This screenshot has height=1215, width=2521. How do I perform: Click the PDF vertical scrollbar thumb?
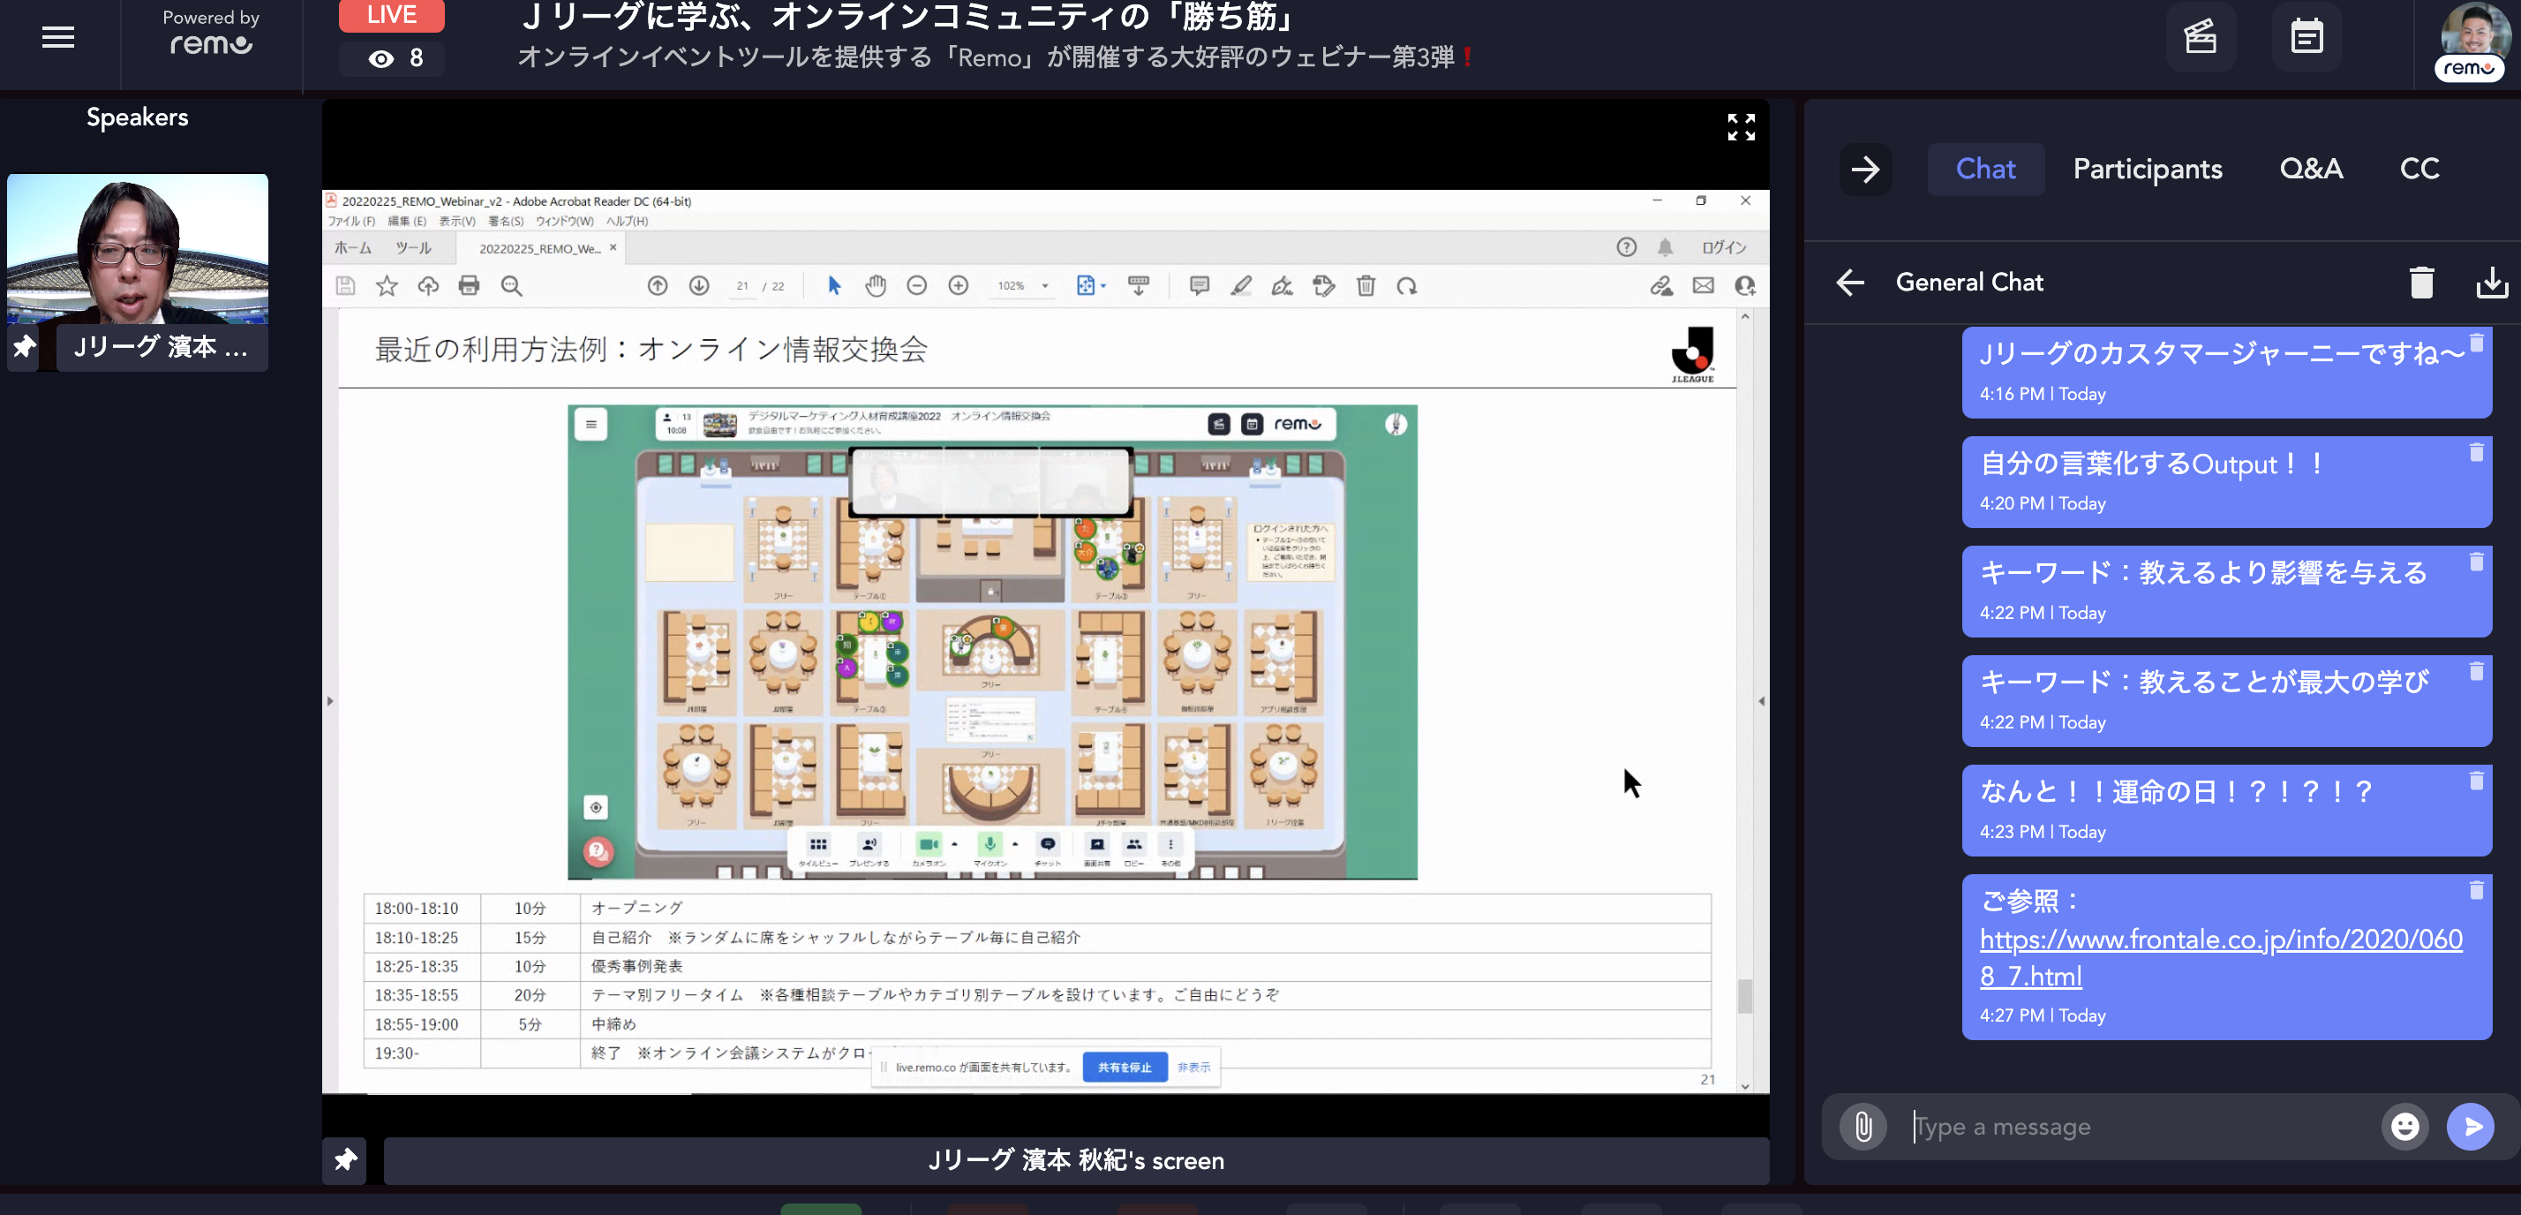tap(1744, 996)
